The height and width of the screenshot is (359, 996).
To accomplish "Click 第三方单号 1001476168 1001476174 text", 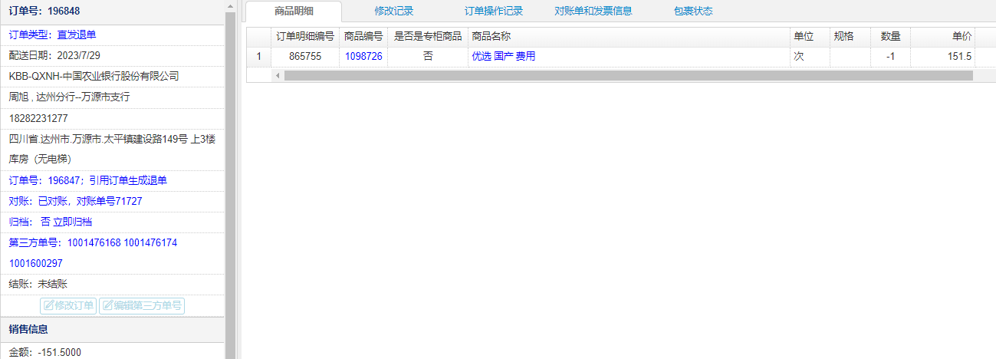I will tap(93, 242).
